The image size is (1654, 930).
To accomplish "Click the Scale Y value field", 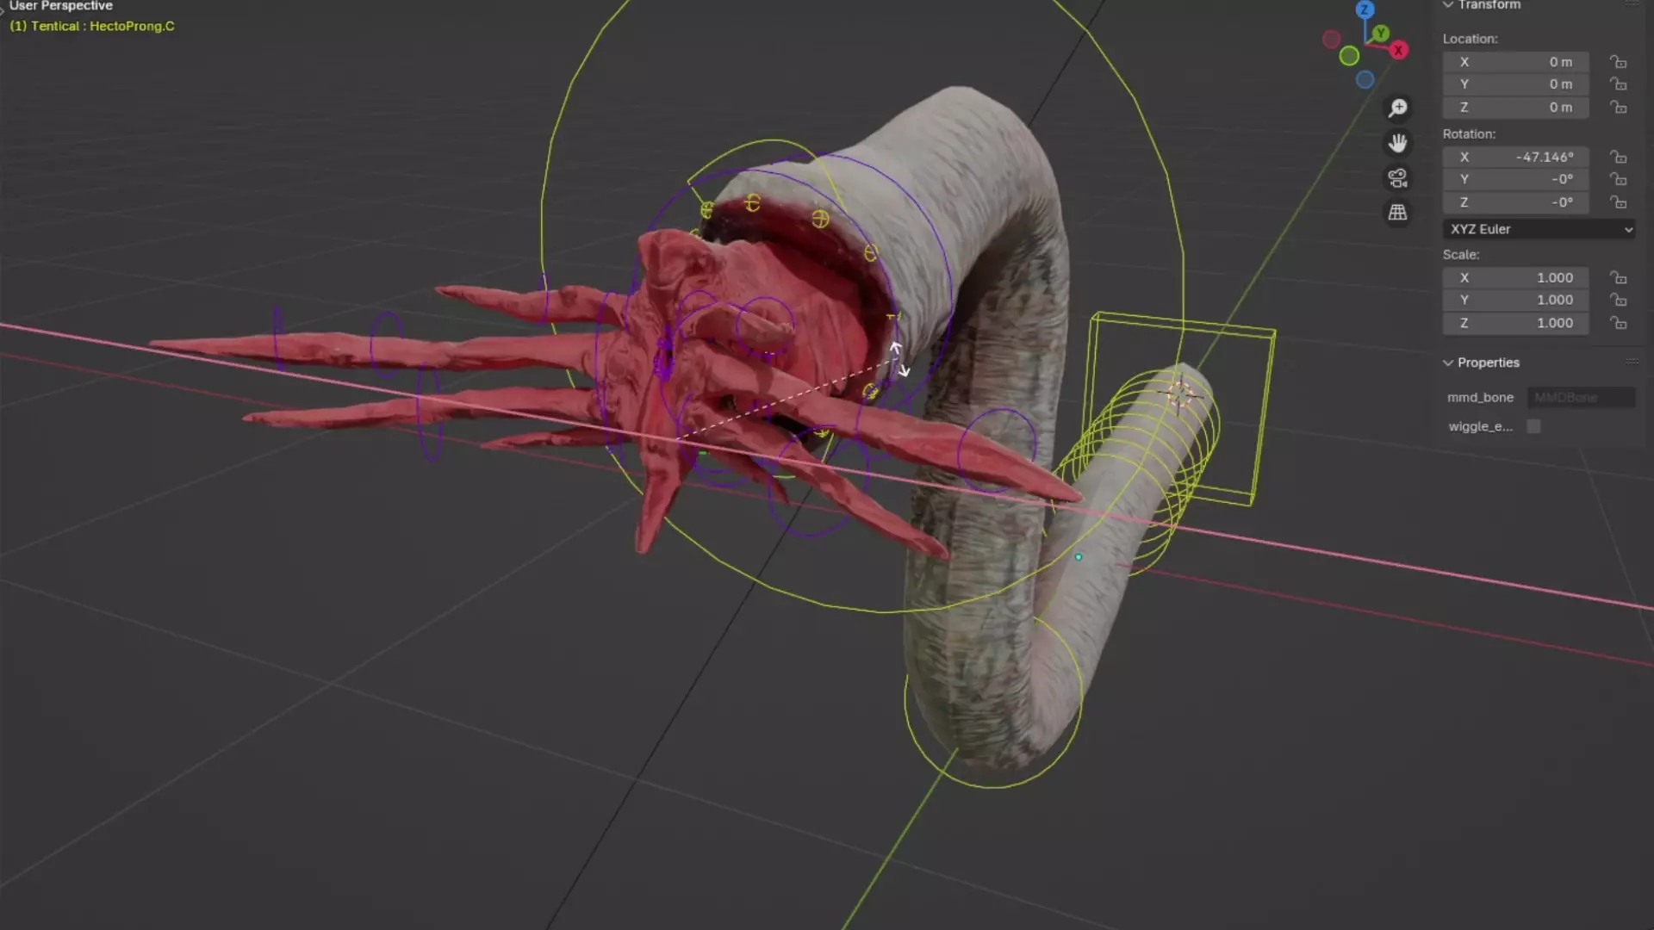I will pos(1516,300).
